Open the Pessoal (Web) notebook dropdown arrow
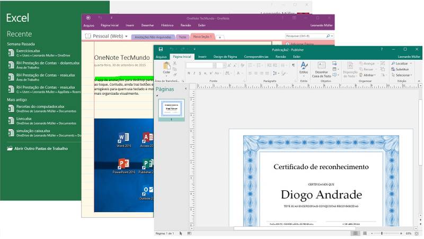 [126, 36]
